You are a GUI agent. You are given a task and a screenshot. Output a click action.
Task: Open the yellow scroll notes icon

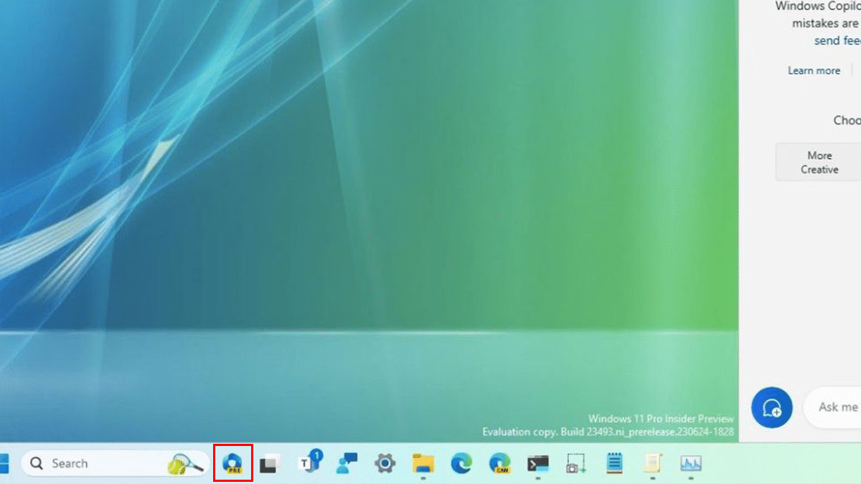(652, 463)
